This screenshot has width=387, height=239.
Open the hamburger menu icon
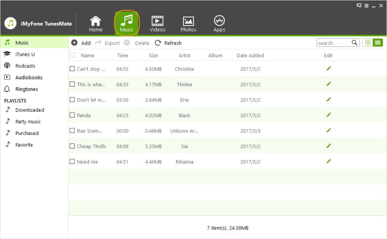point(367,5)
